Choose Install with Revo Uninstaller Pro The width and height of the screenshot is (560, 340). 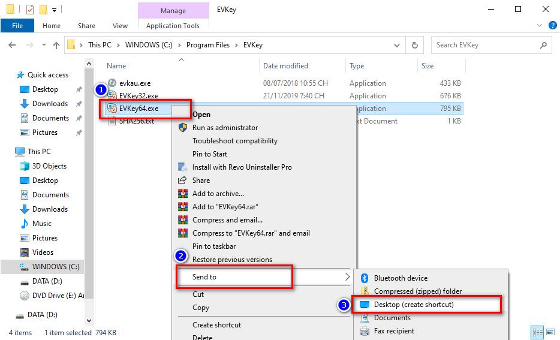tap(242, 167)
